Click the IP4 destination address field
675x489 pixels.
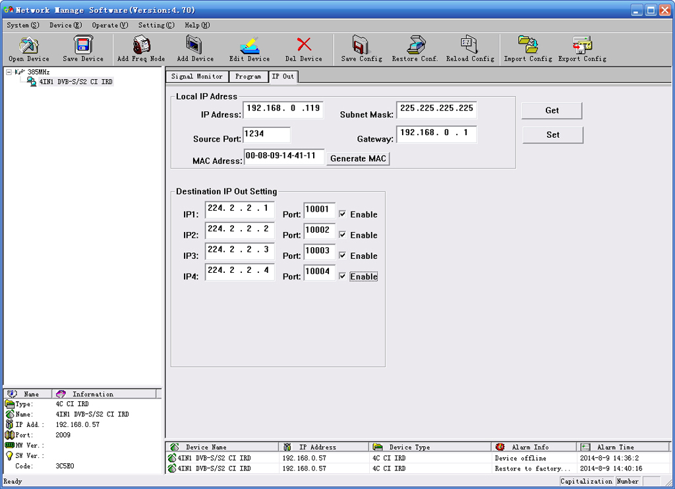click(x=240, y=272)
